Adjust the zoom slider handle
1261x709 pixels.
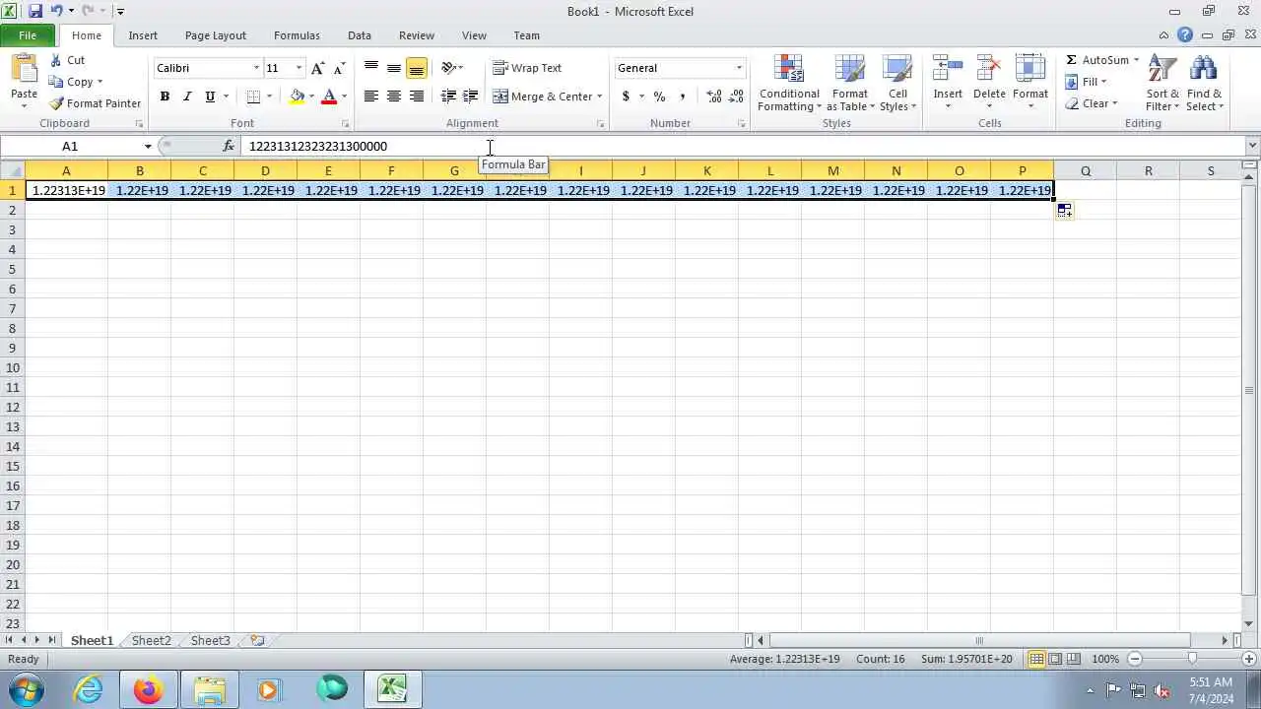click(x=1192, y=659)
